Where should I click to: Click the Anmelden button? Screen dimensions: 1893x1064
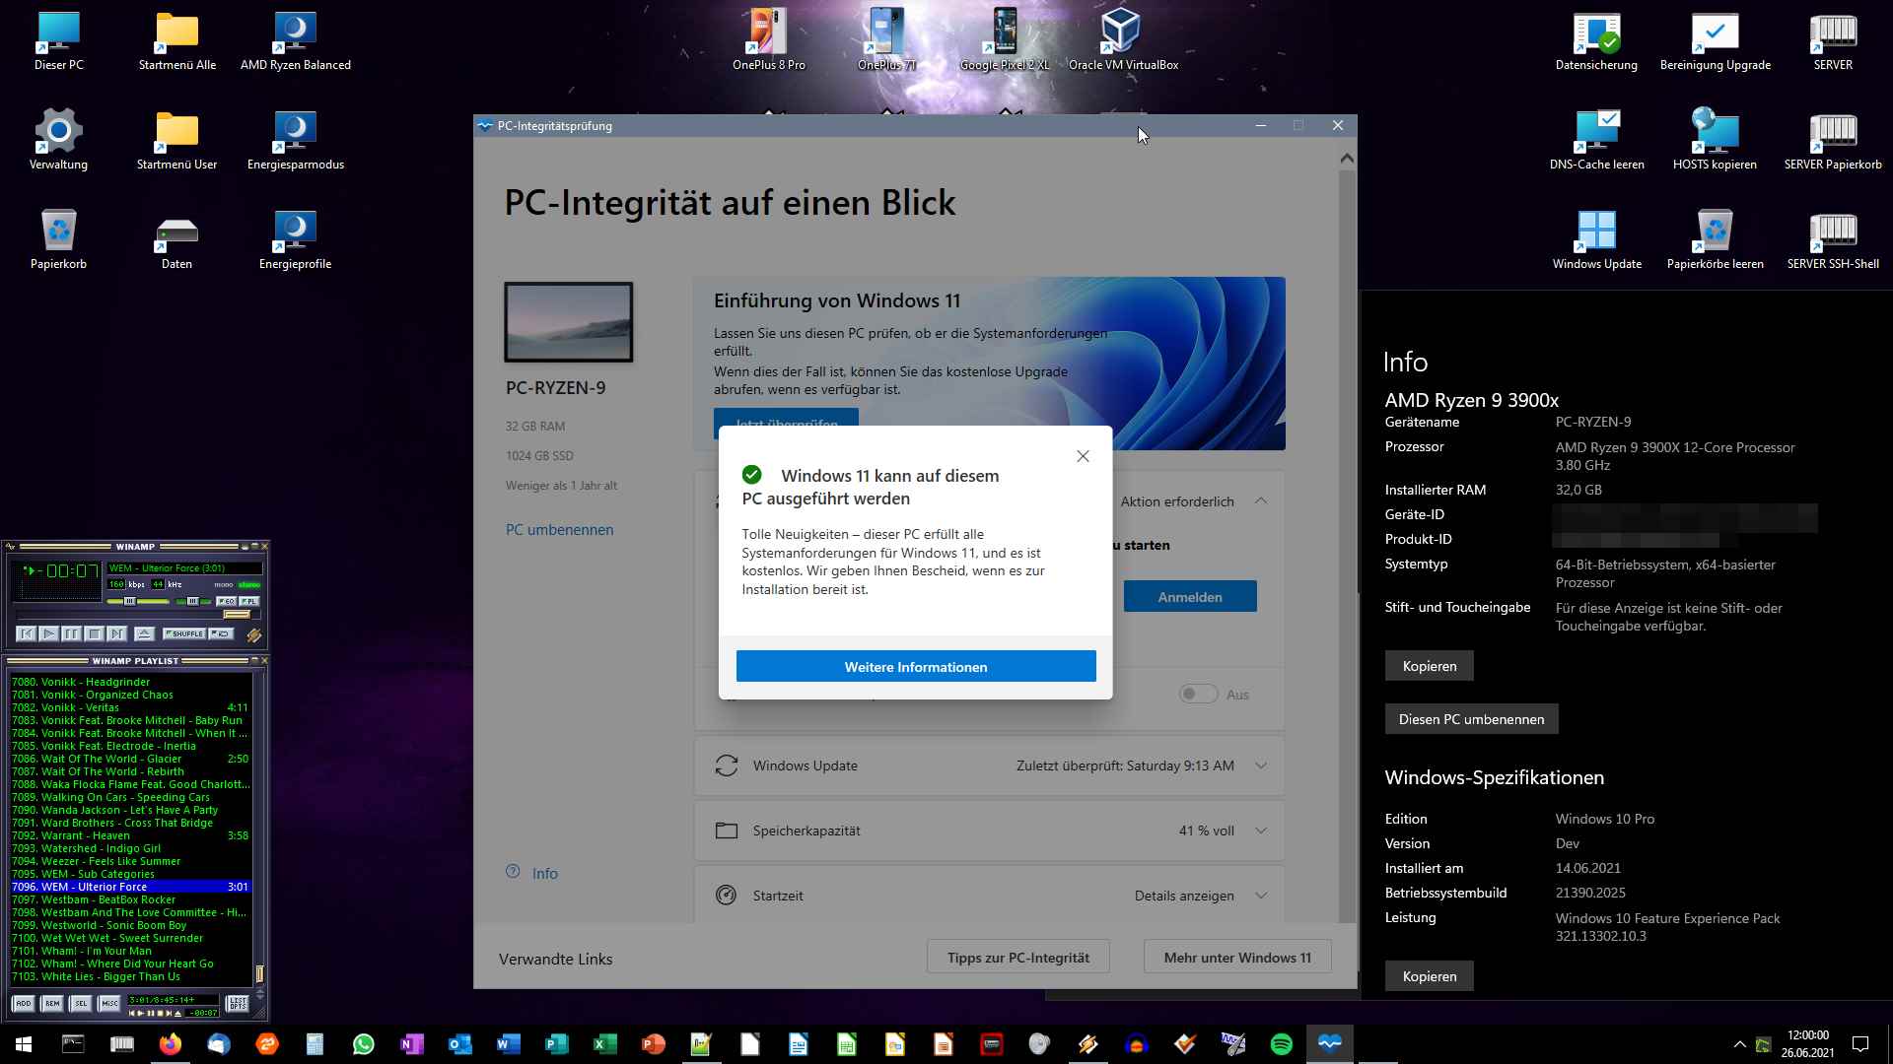point(1190,596)
